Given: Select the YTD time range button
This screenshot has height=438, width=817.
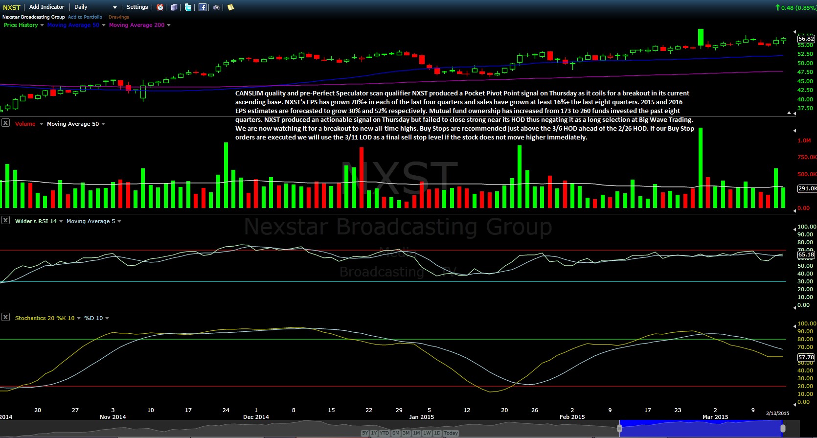Looking at the screenshot, I should (x=384, y=433).
